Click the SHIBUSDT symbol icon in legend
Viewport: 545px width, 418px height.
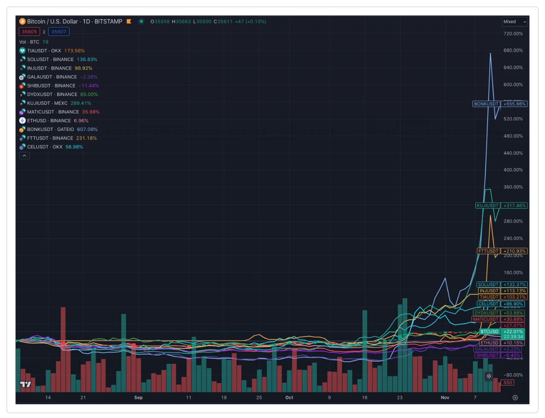pyautogui.click(x=22, y=86)
